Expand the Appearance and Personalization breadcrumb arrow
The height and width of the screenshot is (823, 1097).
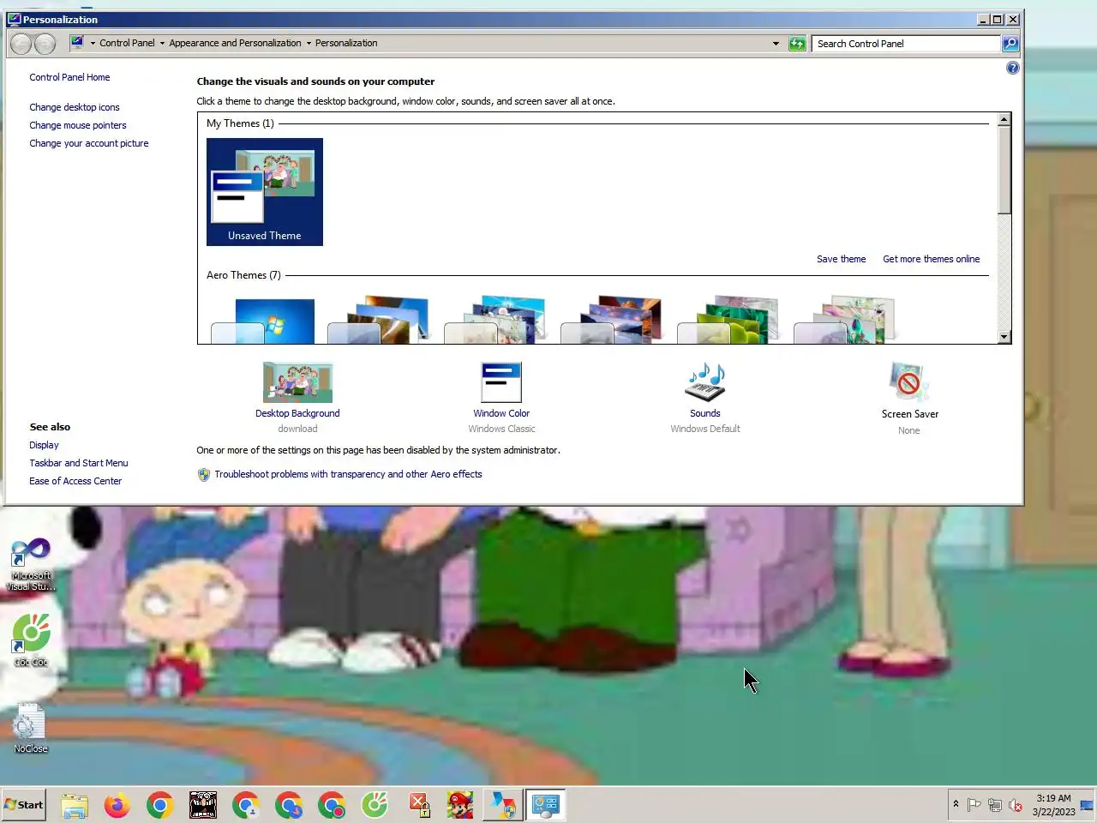309,44
